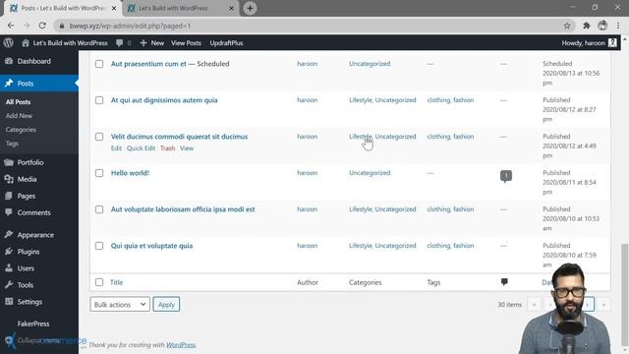Tick the Qui quia et voluptate checkbox
Viewport: 629px width, 354px height.
(99, 246)
